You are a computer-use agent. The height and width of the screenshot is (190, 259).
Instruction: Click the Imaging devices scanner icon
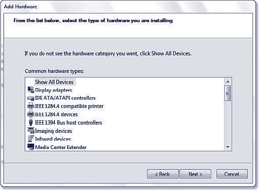pos(31,131)
